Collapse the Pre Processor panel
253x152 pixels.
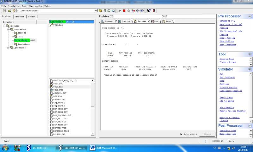tap(250, 16)
